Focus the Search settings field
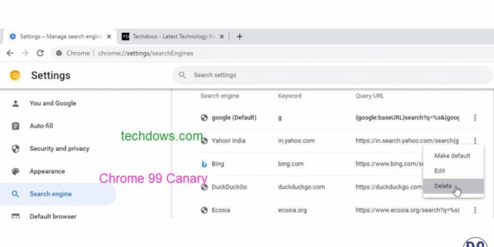The width and height of the screenshot is (494, 247). pos(333,75)
